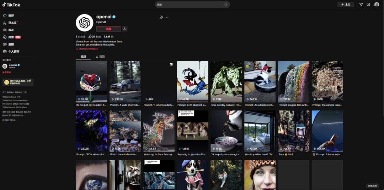Open the rabbit family dinner video 121.1K
The image size is (384, 190).
coord(192,131)
